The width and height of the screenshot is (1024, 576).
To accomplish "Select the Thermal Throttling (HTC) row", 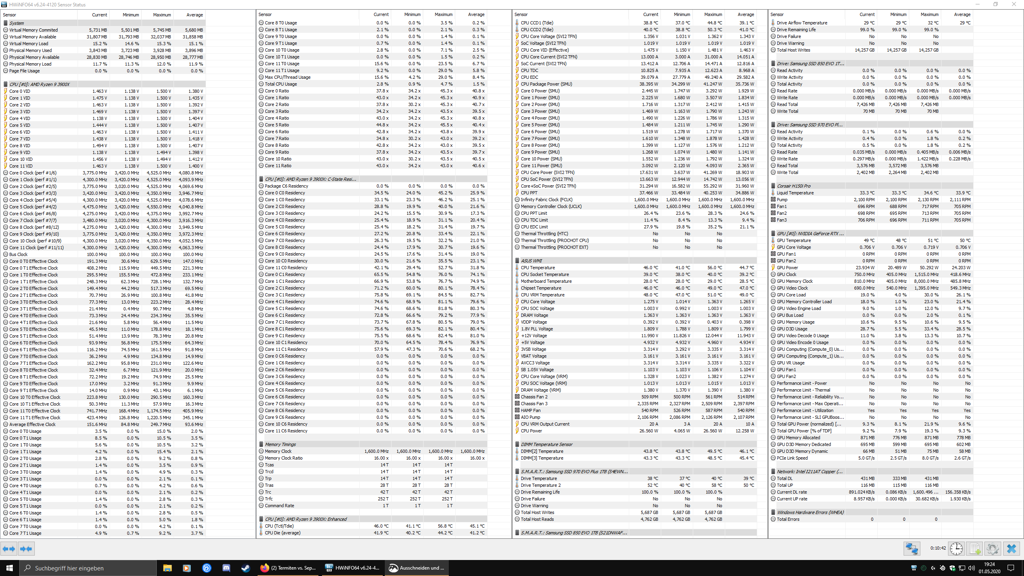I will [x=635, y=234].
